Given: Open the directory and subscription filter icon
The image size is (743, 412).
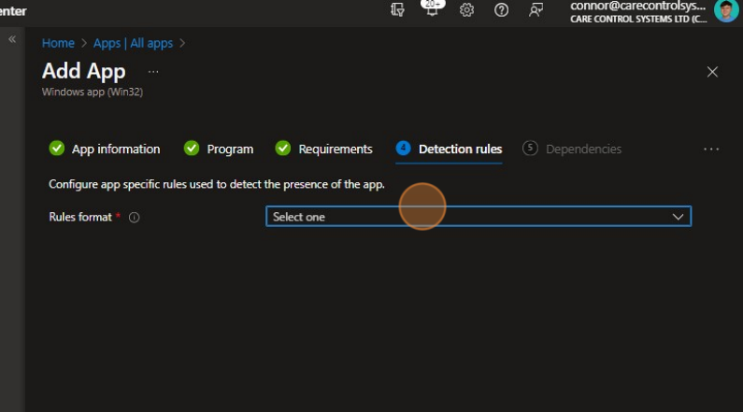Looking at the screenshot, I should tap(397, 10).
